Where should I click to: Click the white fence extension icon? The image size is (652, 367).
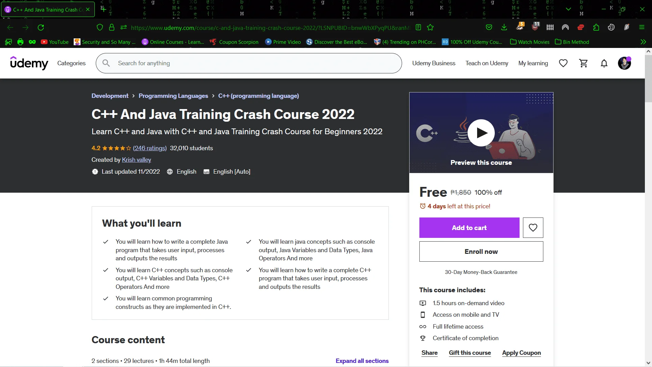coord(550,28)
